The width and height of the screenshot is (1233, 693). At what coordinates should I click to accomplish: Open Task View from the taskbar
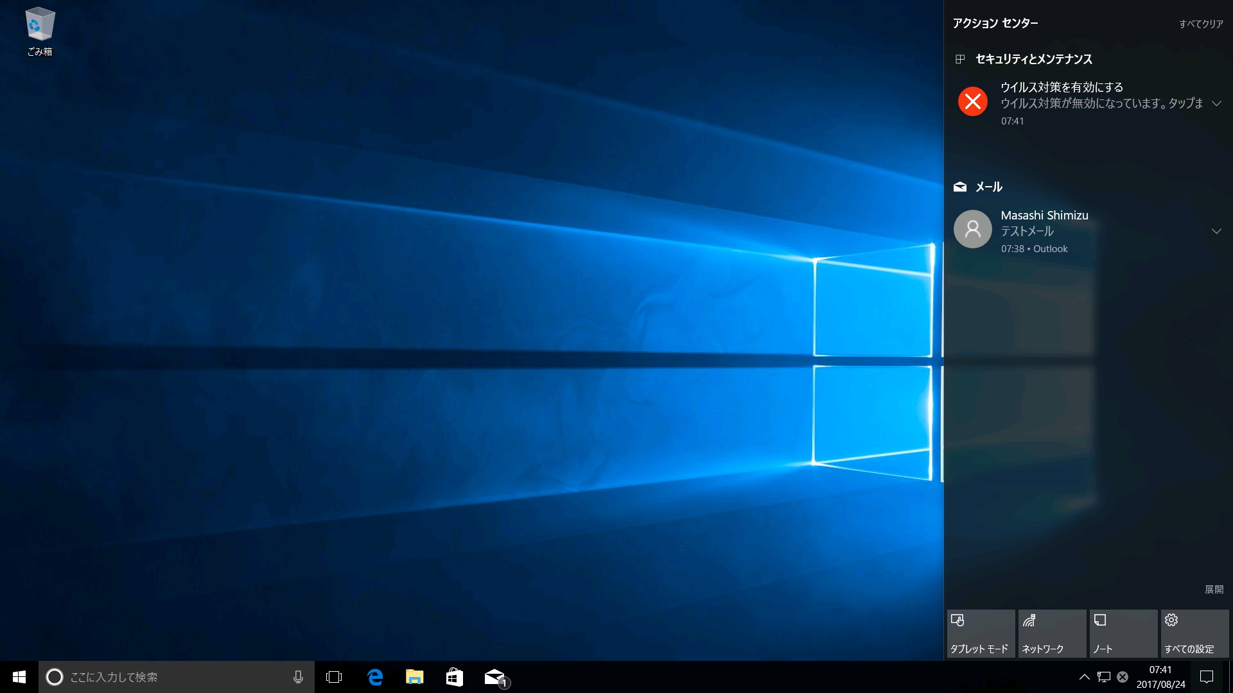pos(334,677)
